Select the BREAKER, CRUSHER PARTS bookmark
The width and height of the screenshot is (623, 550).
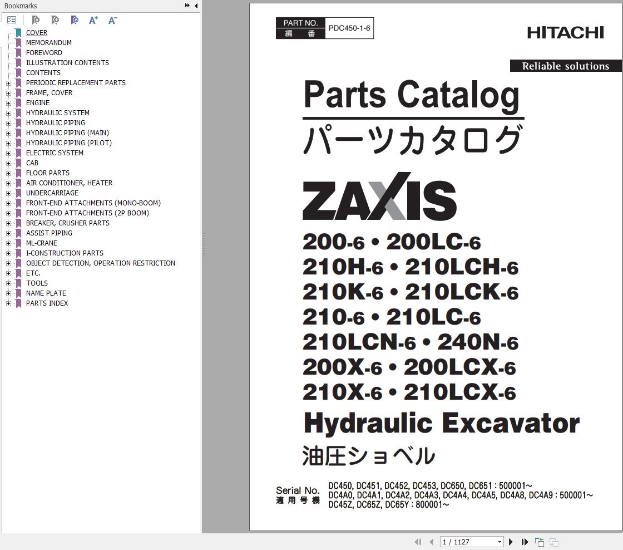(68, 223)
